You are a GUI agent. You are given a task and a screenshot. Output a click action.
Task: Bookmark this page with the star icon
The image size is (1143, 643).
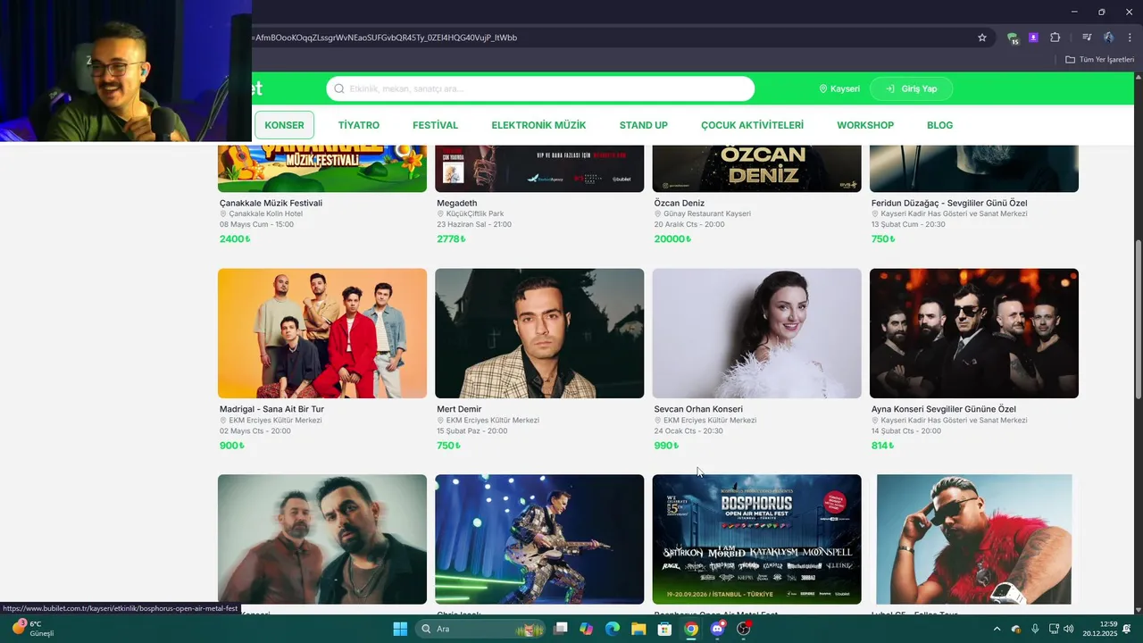pos(982,38)
